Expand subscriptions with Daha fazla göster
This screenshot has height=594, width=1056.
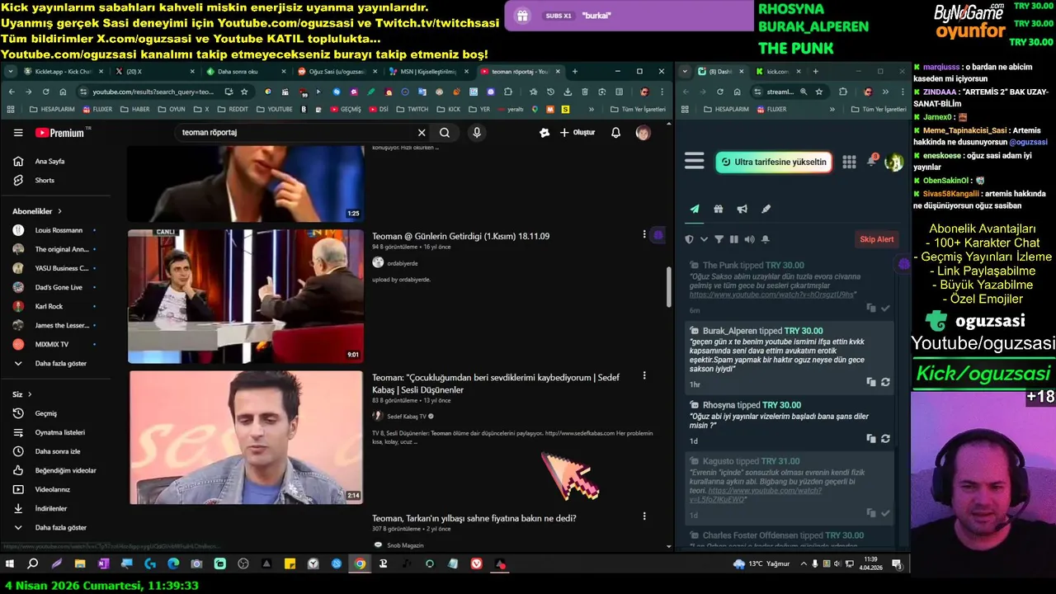tap(55, 363)
